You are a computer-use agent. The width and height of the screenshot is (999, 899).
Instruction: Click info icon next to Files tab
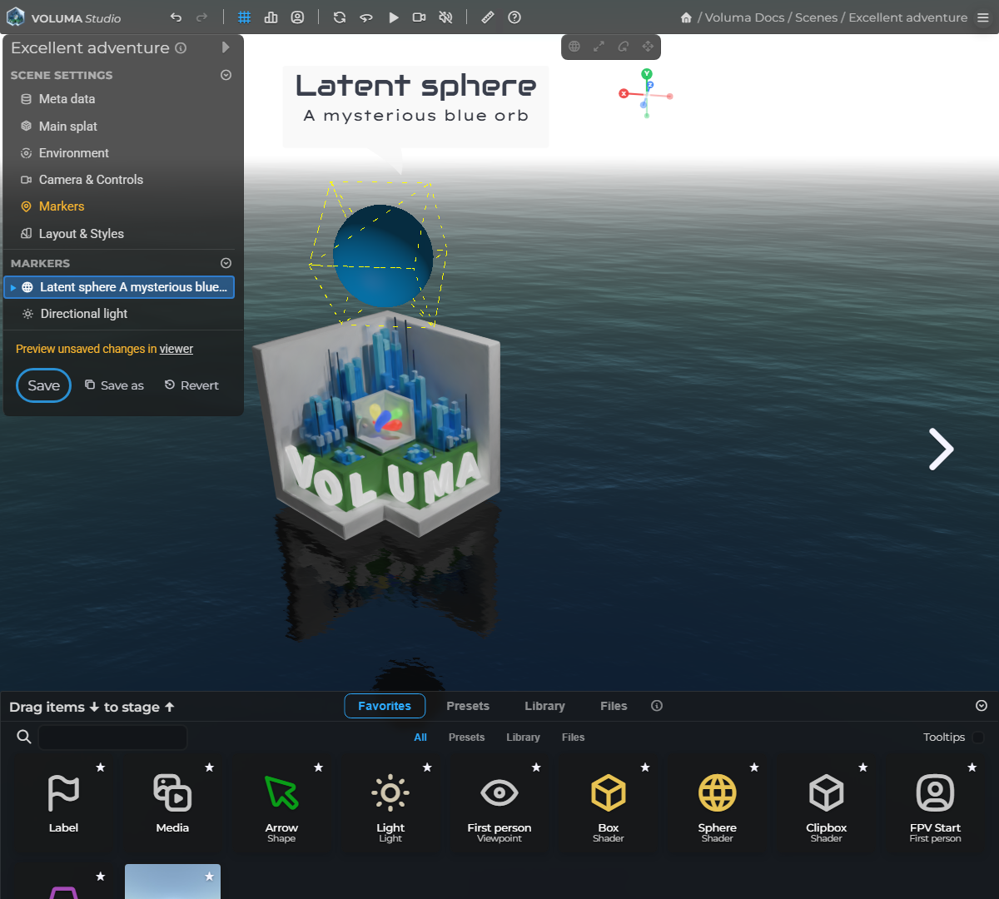coord(657,706)
